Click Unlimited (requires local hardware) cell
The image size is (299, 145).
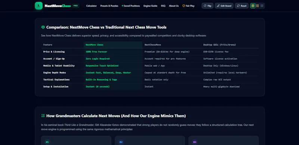point(225,73)
